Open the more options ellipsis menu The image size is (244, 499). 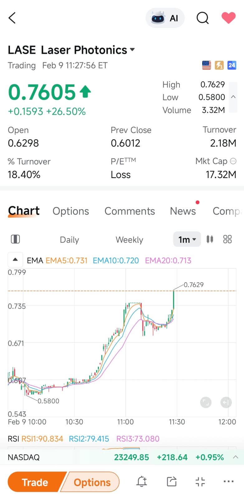point(228,482)
